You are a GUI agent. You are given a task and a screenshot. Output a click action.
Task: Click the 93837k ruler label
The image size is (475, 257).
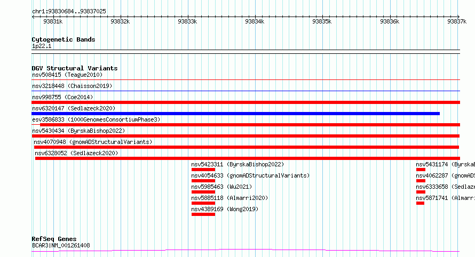tap(457, 21)
